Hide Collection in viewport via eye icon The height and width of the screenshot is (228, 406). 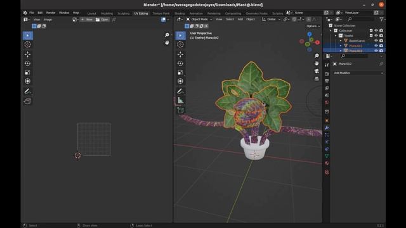click(376, 30)
